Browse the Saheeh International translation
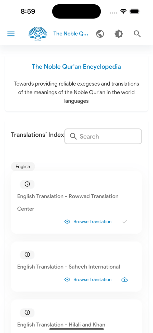The height and width of the screenshot is (333, 153). pos(92,279)
